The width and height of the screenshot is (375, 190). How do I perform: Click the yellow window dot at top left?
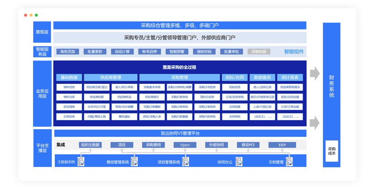pos(31,15)
